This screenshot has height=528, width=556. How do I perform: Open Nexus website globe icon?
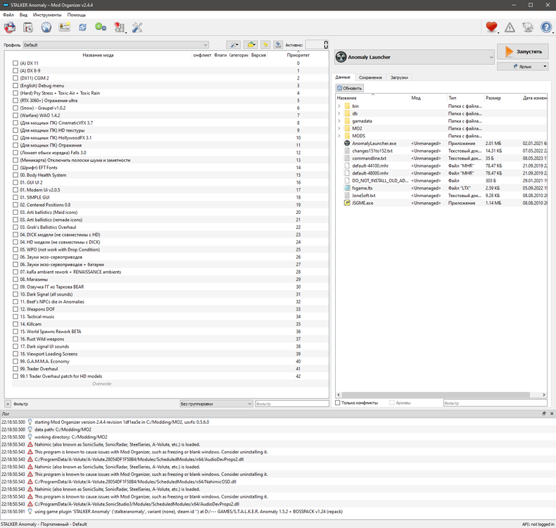click(46, 27)
